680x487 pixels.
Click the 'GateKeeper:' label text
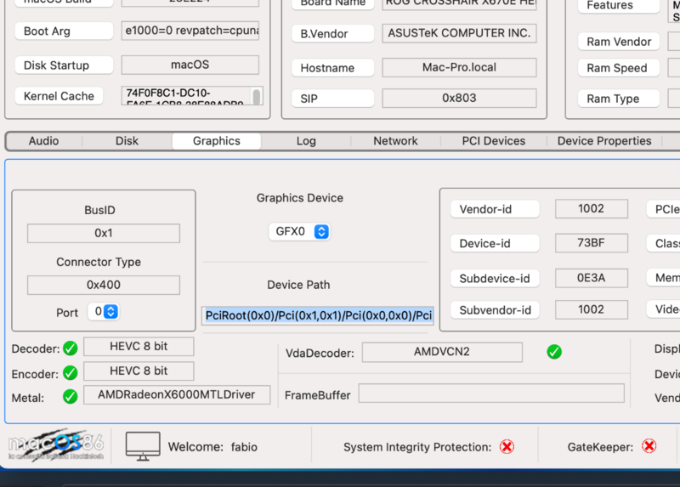click(x=600, y=447)
